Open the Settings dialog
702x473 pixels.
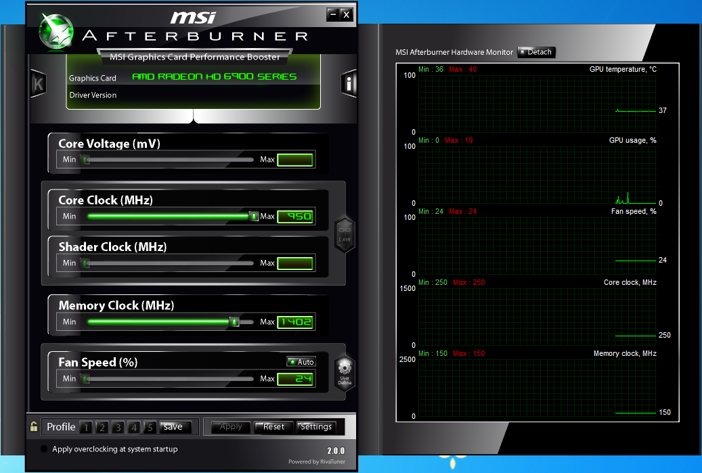coord(316,427)
